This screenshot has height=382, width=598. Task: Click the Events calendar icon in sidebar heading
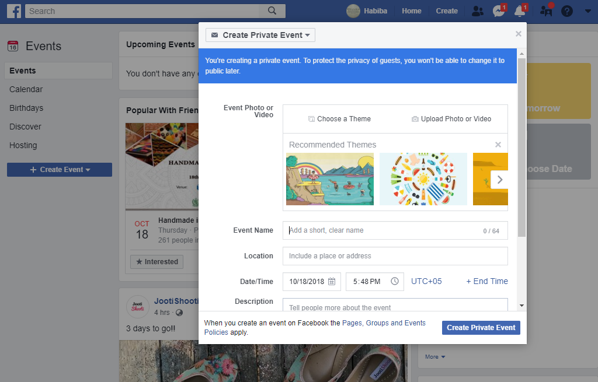[x=13, y=46]
